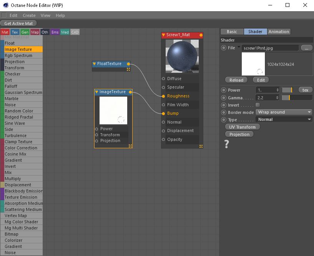Click the question mark help icon in Shader panel

pyautogui.click(x=226, y=144)
